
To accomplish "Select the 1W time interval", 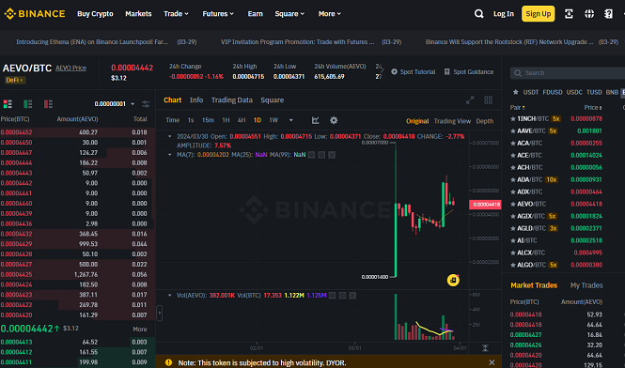I will coord(273,120).
